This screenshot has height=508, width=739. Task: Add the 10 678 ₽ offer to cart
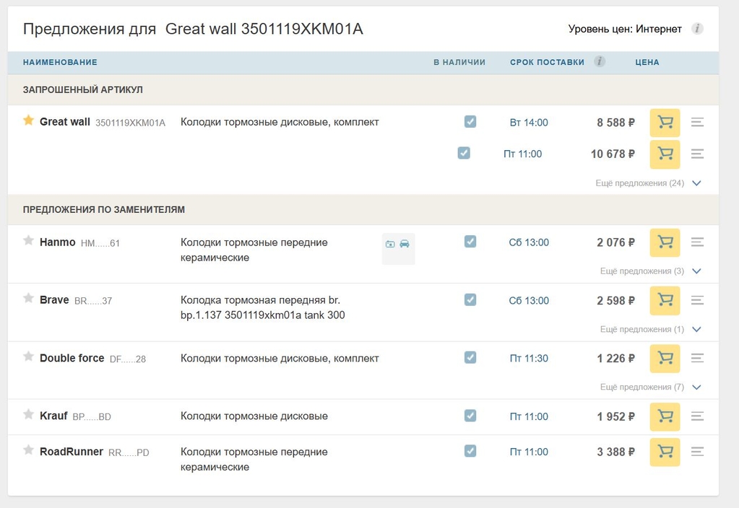coord(665,154)
